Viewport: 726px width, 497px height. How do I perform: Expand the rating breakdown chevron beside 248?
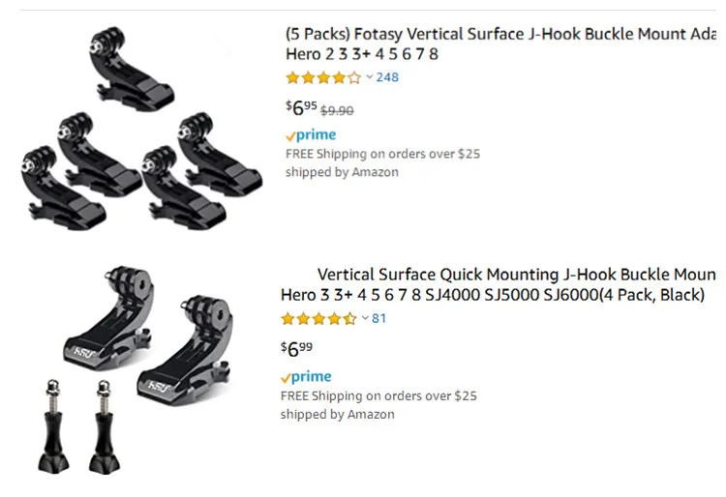[x=369, y=77]
